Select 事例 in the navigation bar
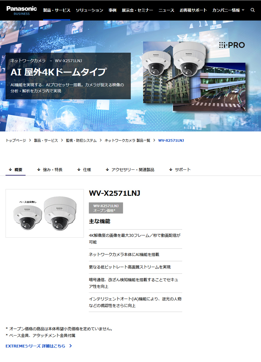Viewport: 261px width, 362px height. pyautogui.click(x=113, y=10)
